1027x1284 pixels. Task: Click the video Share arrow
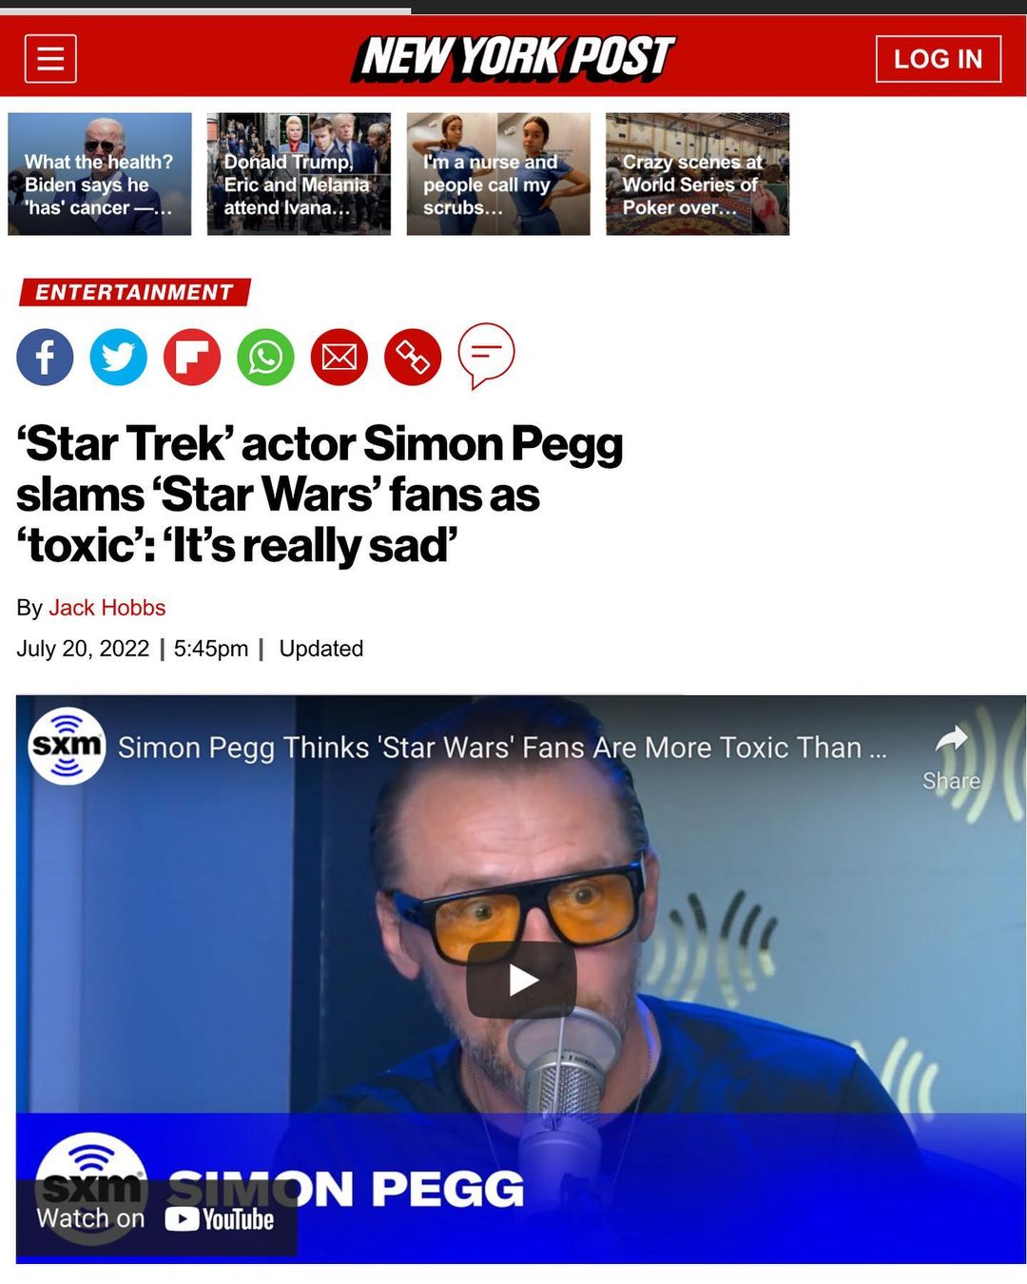[951, 757]
